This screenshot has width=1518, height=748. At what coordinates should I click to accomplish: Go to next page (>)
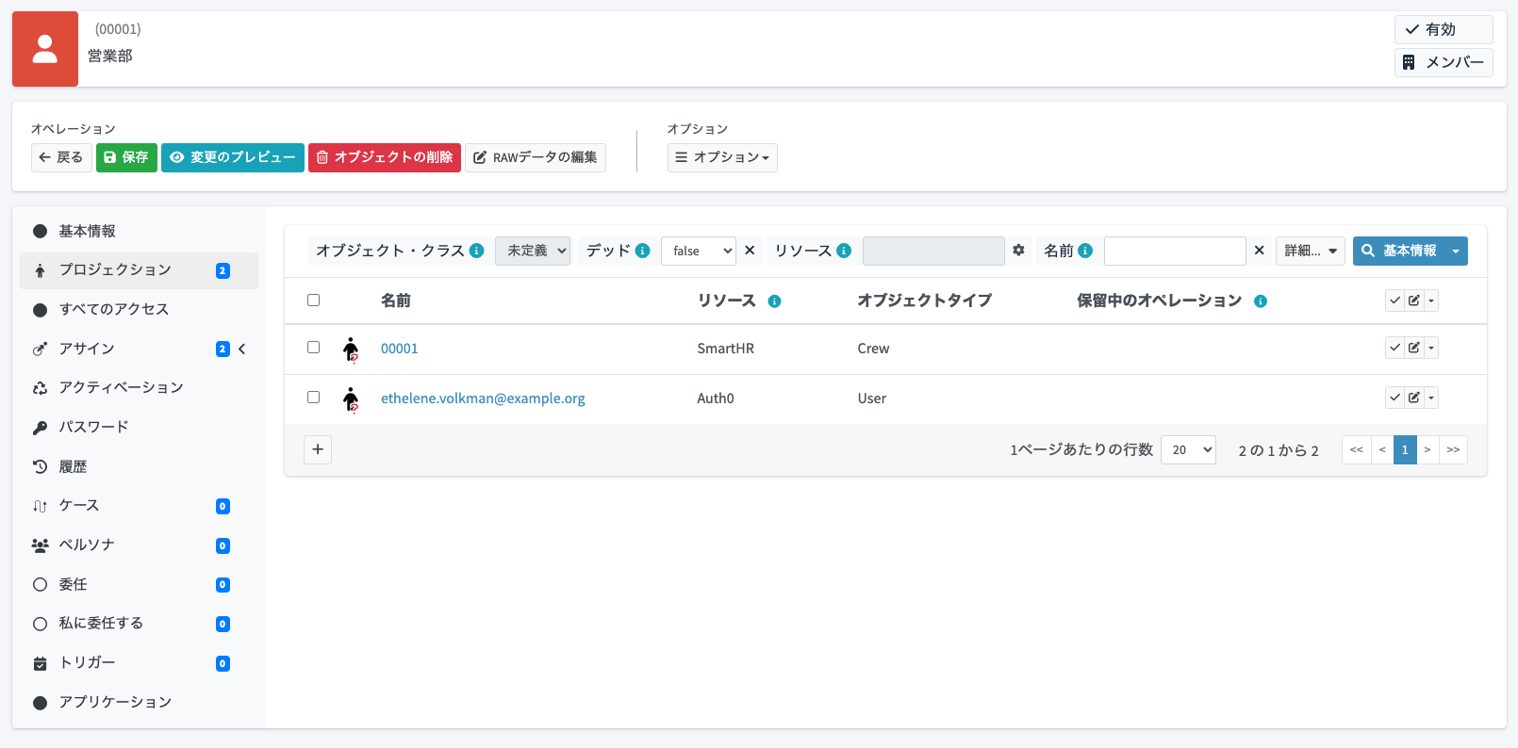pyautogui.click(x=1427, y=449)
